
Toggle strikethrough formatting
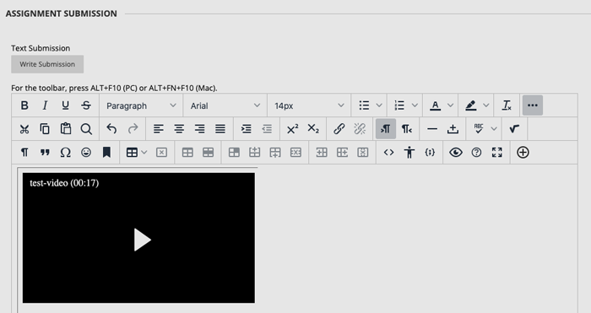click(86, 105)
